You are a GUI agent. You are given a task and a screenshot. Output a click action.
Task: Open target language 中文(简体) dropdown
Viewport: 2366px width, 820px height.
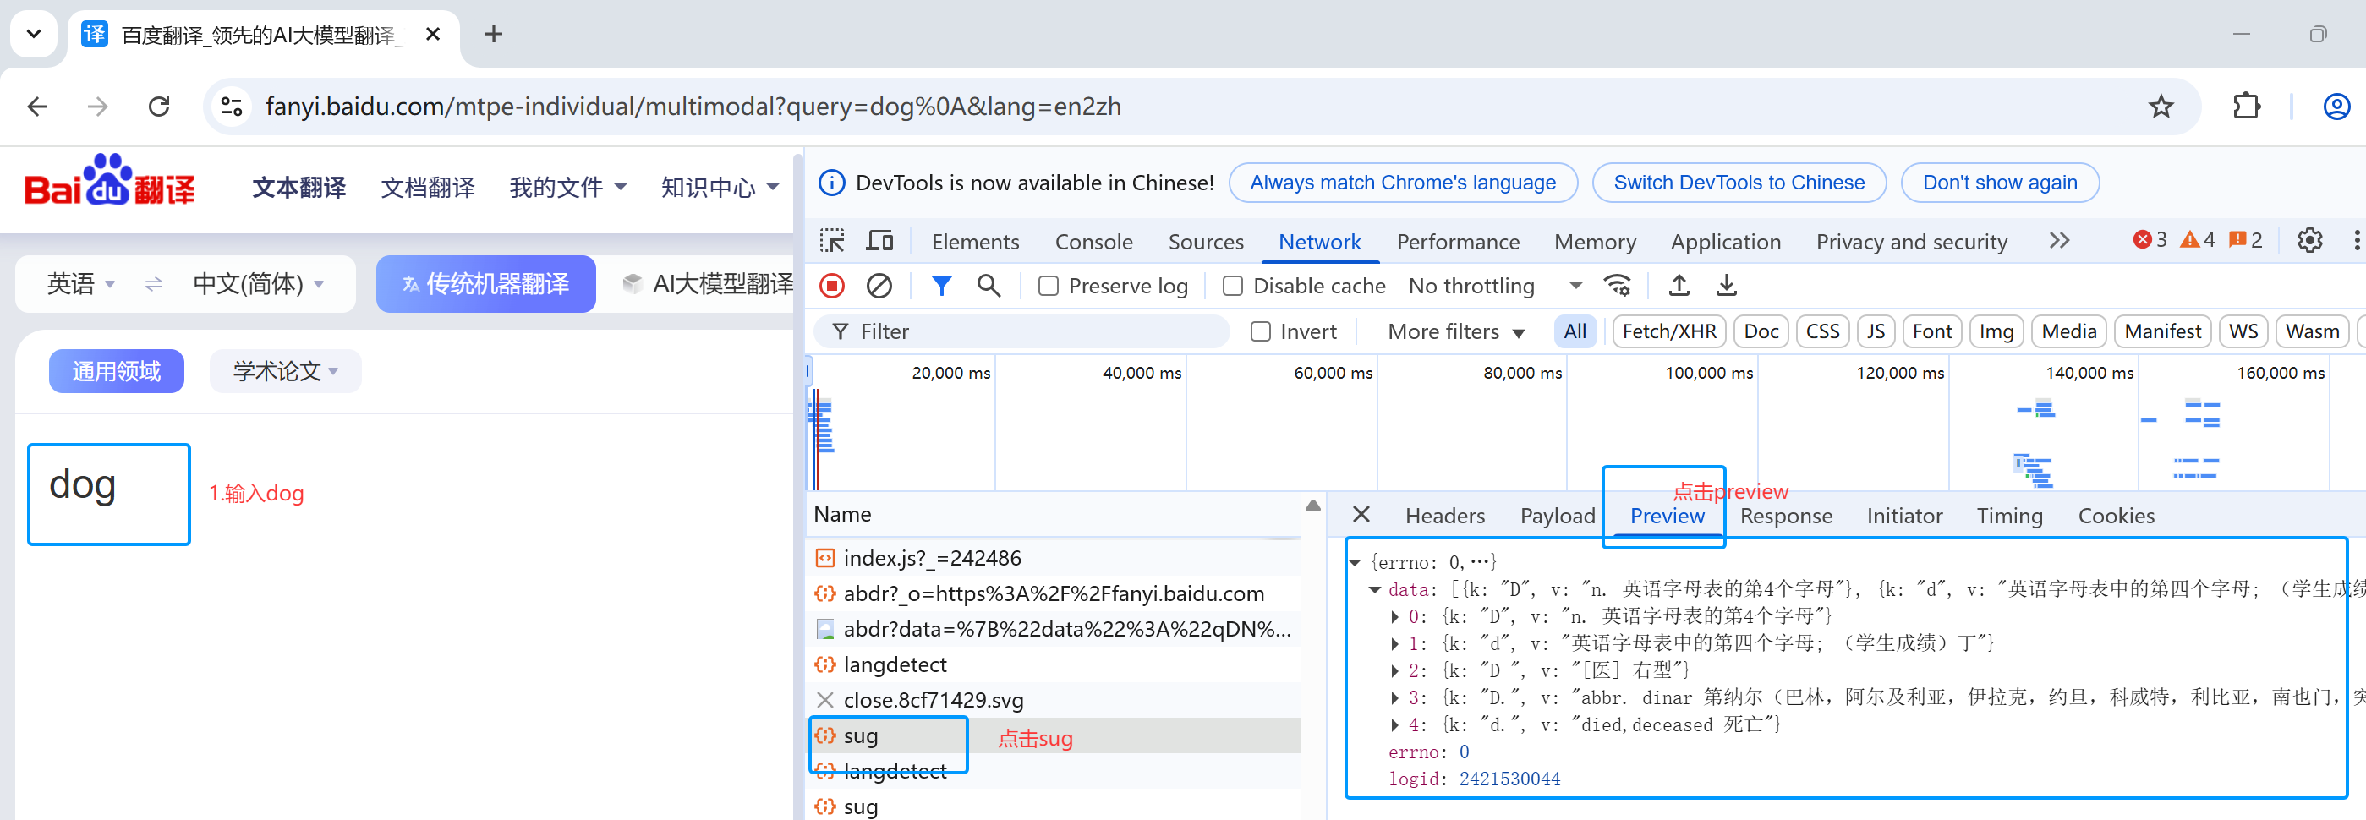pos(258,284)
